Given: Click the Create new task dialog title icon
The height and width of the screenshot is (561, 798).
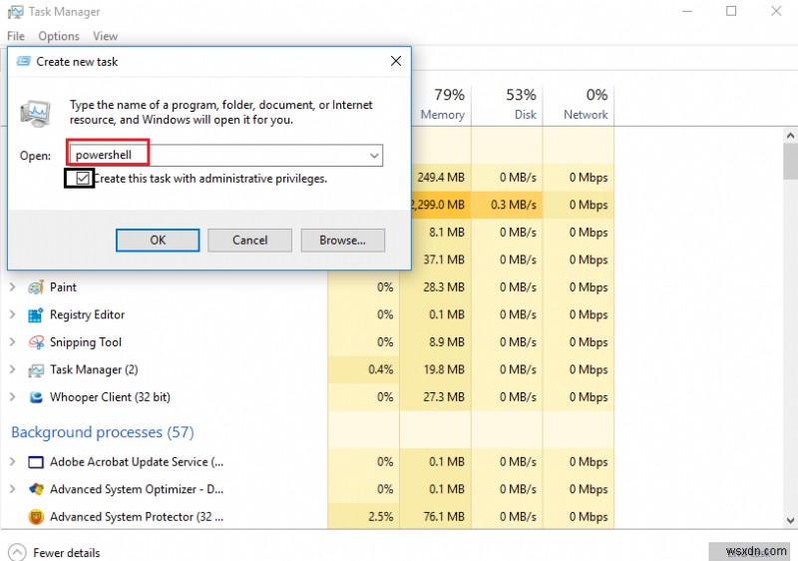Looking at the screenshot, I should pyautogui.click(x=23, y=62).
